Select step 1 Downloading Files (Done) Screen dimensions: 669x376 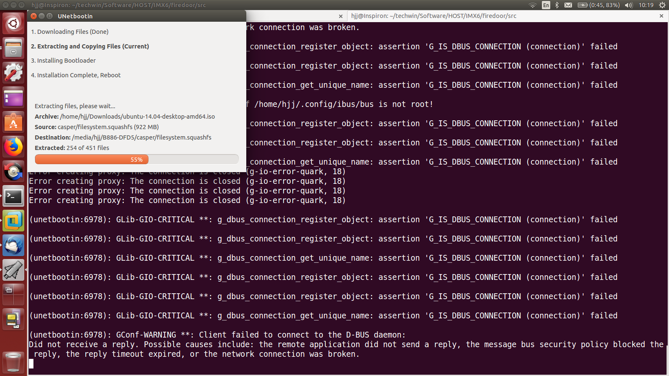click(70, 32)
